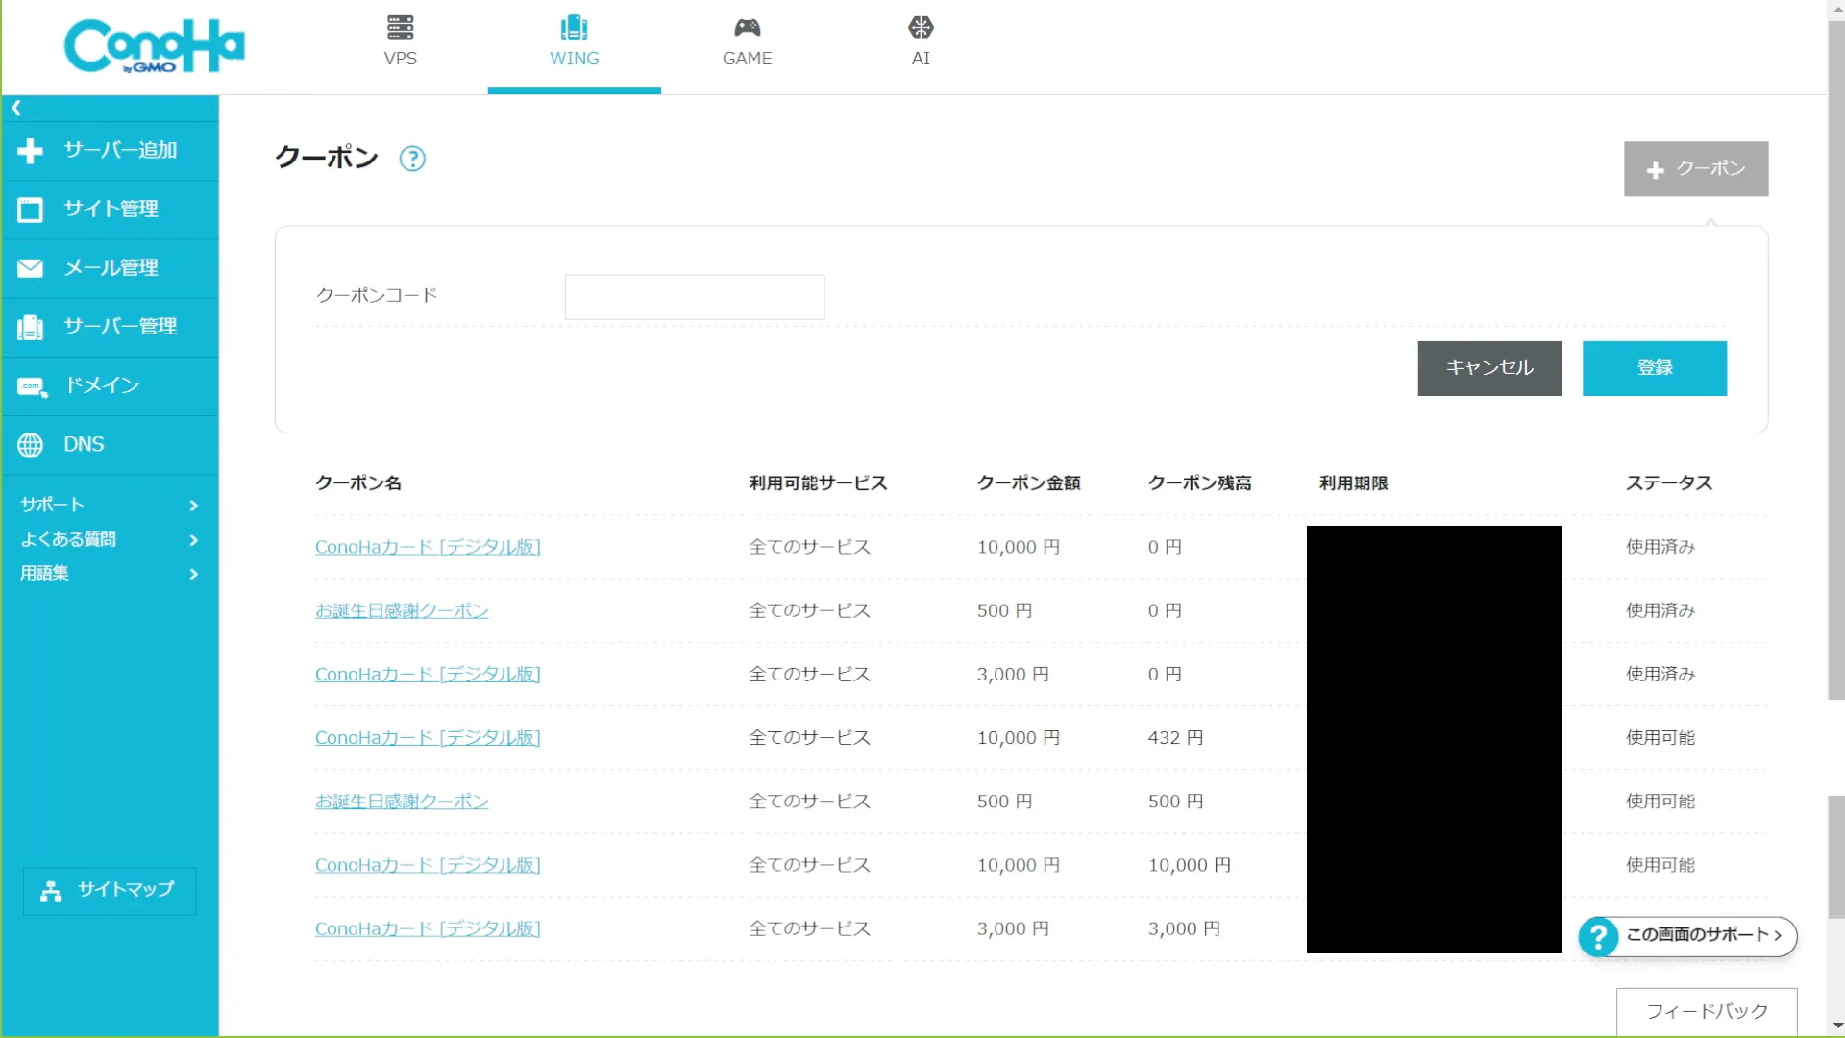1845x1038 pixels.
Task: Click the キャンセル button
Action: 1489,368
